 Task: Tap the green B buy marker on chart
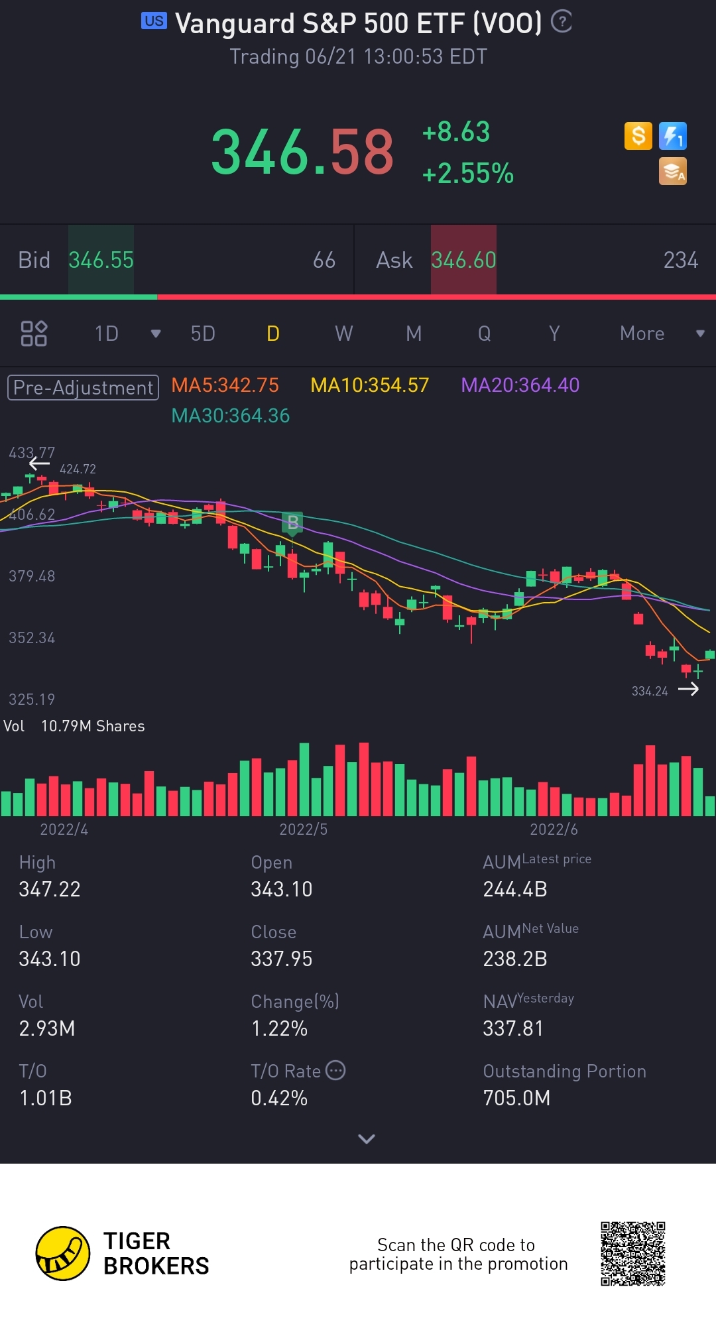(292, 524)
